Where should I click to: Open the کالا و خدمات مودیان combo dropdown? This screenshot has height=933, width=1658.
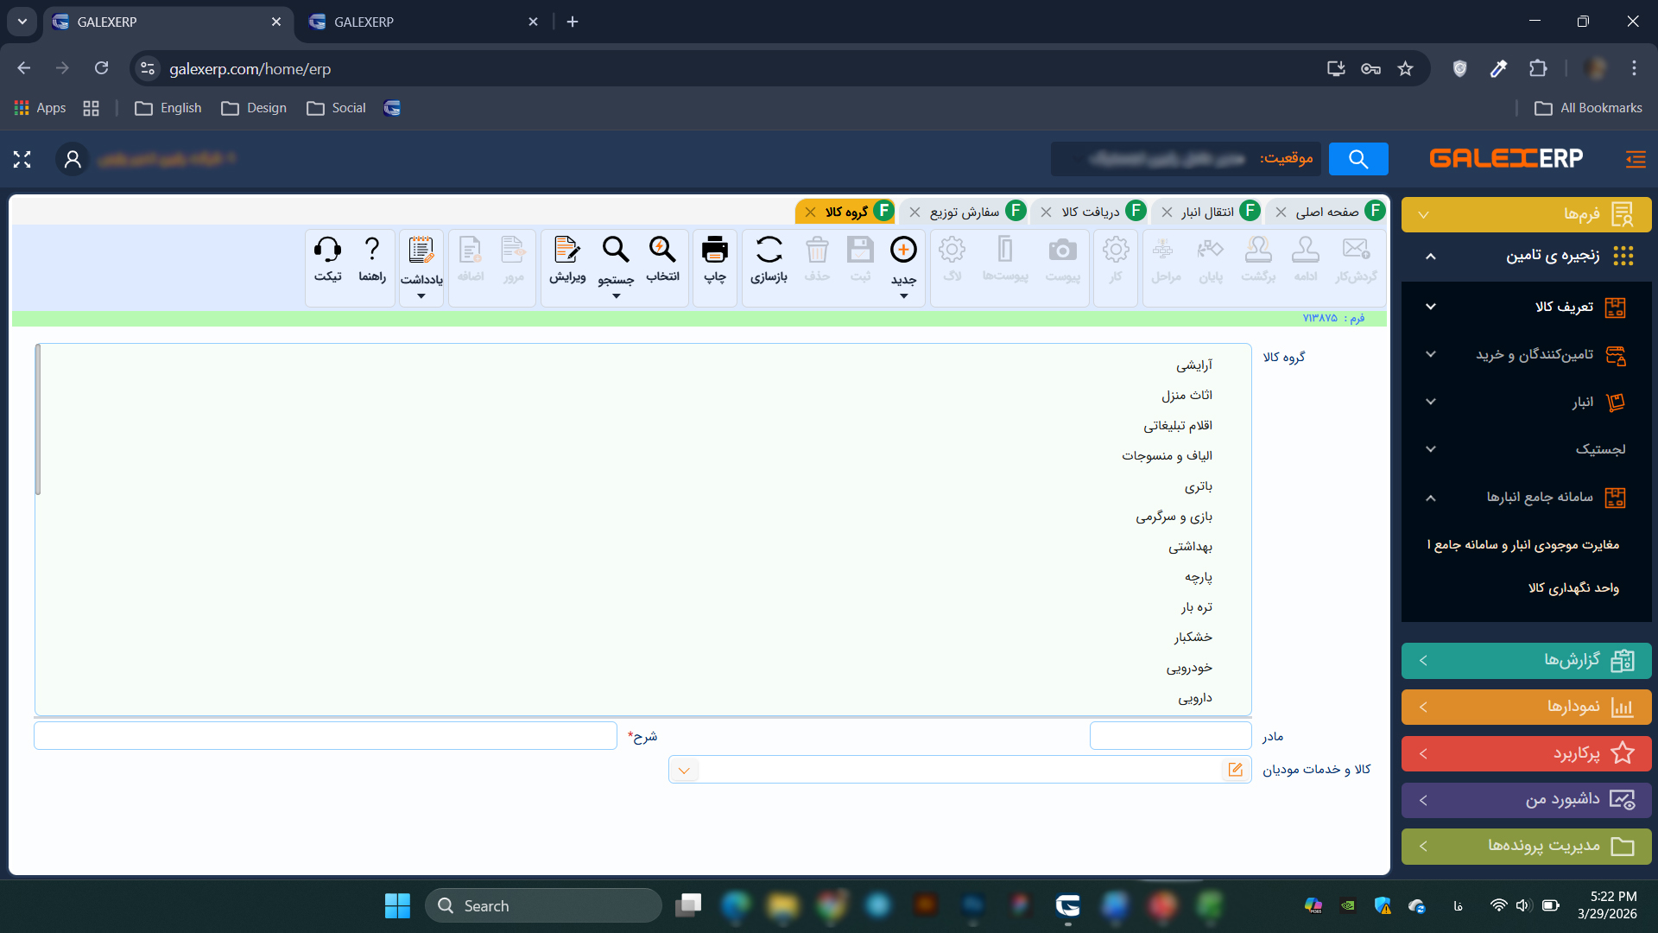tap(684, 770)
